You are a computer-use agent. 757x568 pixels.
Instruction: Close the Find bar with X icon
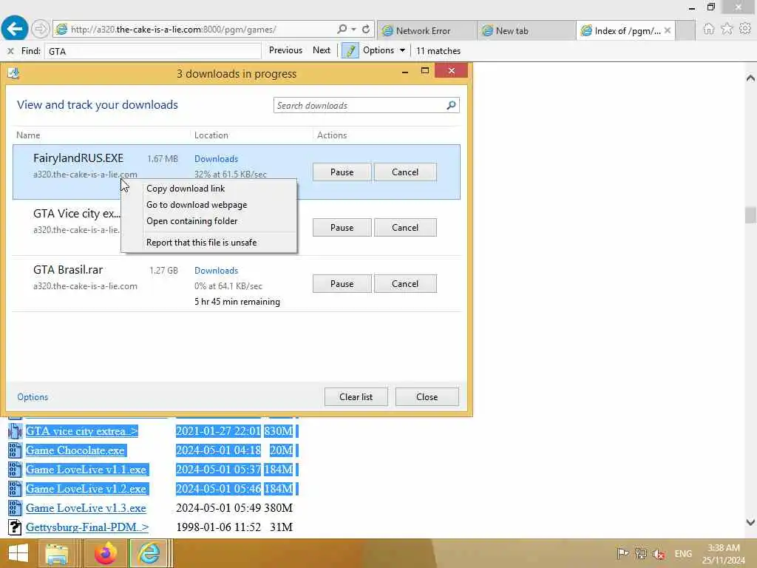pyautogui.click(x=10, y=51)
